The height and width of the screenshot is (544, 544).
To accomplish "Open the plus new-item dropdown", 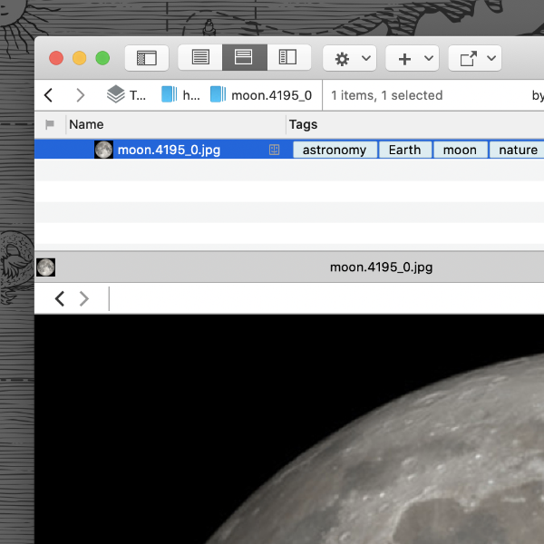I will tap(413, 58).
